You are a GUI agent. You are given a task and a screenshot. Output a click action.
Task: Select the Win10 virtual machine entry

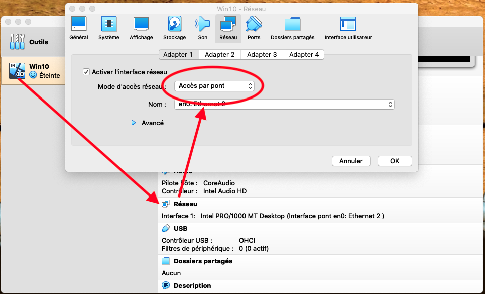(x=34, y=71)
